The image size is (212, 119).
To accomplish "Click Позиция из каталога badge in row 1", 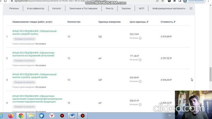I will pos(24,39).
